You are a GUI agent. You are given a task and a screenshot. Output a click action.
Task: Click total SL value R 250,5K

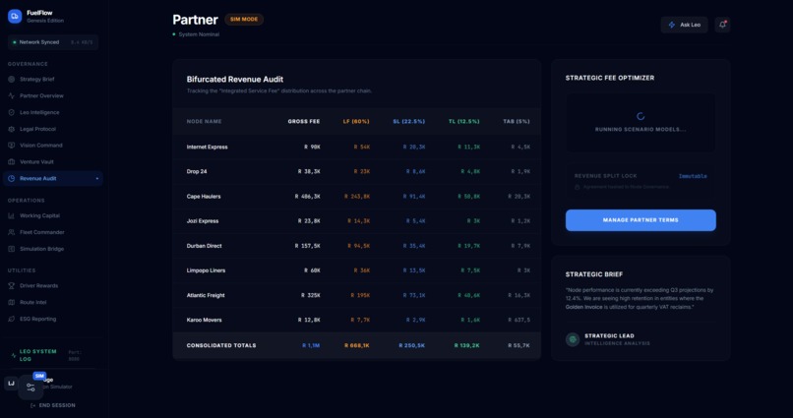[411, 346]
